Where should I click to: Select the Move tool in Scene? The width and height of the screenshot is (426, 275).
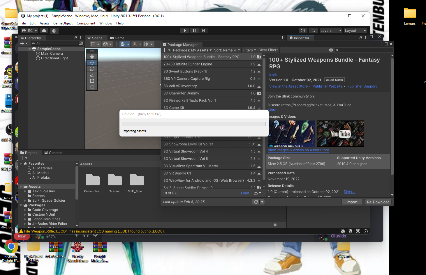[92, 63]
